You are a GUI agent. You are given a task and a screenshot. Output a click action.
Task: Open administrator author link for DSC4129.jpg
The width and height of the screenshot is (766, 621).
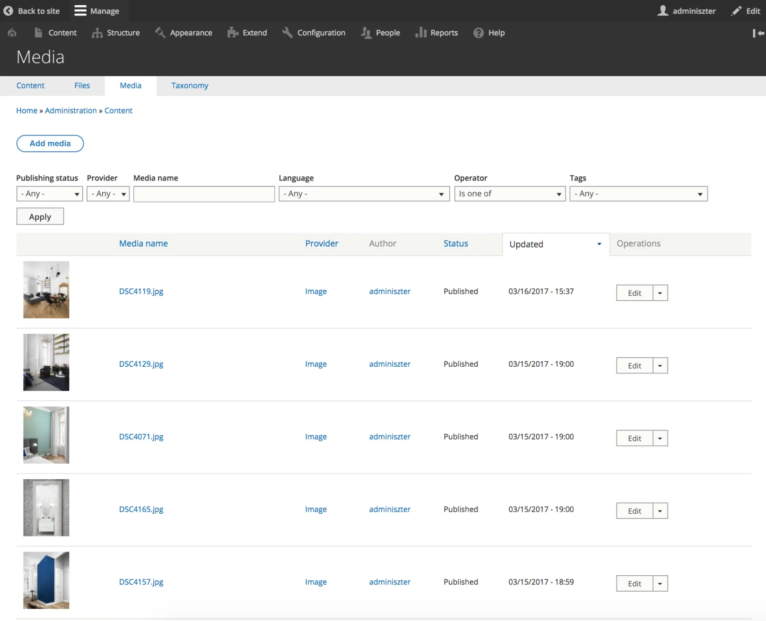pos(390,364)
